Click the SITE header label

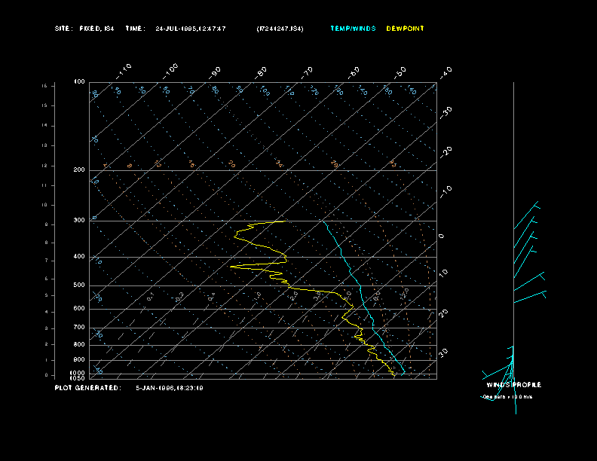(63, 29)
